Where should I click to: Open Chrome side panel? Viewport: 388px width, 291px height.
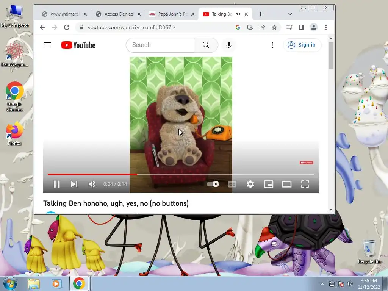[301, 27]
